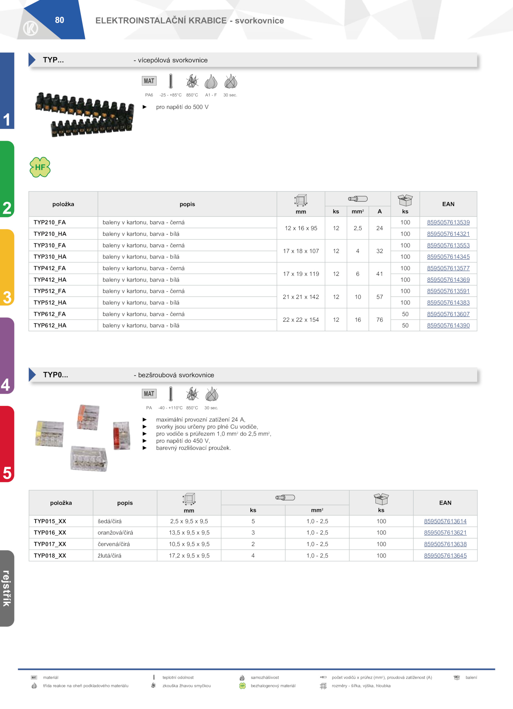Click the packaging box icon in first table header
The image size is (513, 709).
(x=405, y=200)
